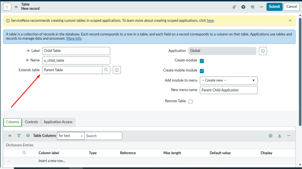Expand the Add module to menu dropdown

(x=229, y=80)
